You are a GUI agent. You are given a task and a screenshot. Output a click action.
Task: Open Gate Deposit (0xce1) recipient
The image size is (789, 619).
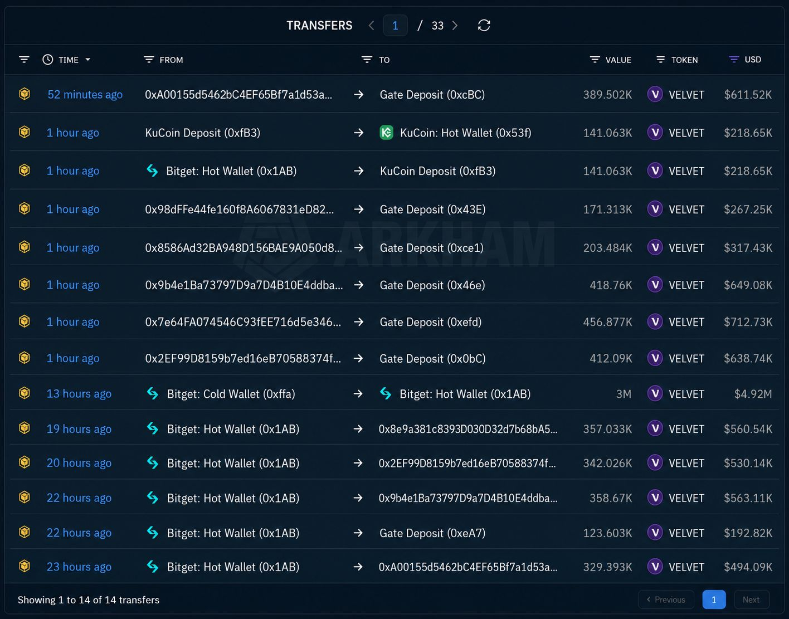(x=432, y=248)
